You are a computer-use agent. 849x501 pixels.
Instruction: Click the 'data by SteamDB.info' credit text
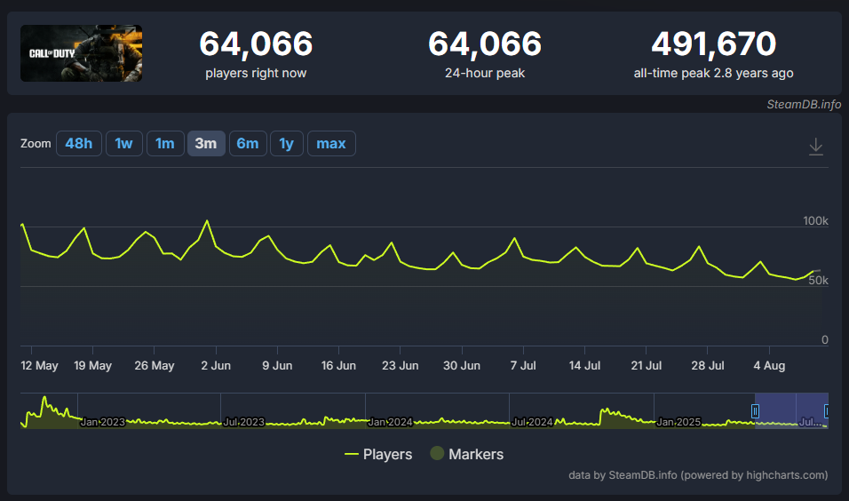[x=698, y=475]
